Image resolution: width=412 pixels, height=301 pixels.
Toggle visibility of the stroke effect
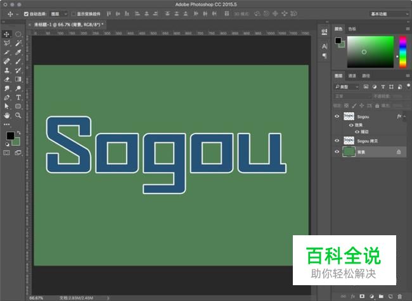click(x=357, y=132)
